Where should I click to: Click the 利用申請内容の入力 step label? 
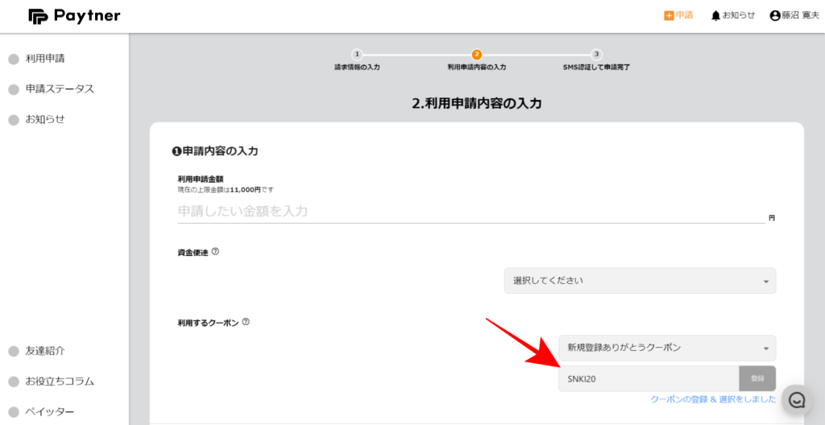pos(477,68)
